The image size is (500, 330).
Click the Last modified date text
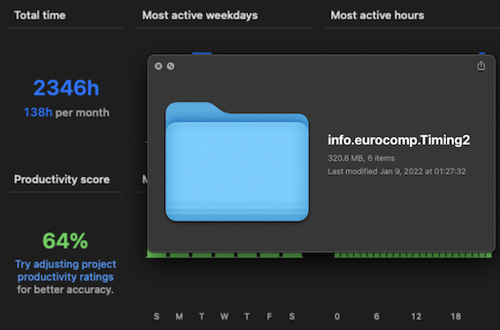[397, 171]
